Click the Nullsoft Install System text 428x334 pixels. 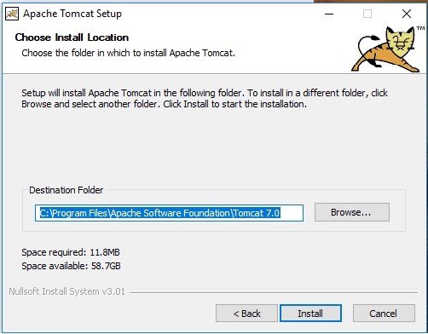coord(67,291)
